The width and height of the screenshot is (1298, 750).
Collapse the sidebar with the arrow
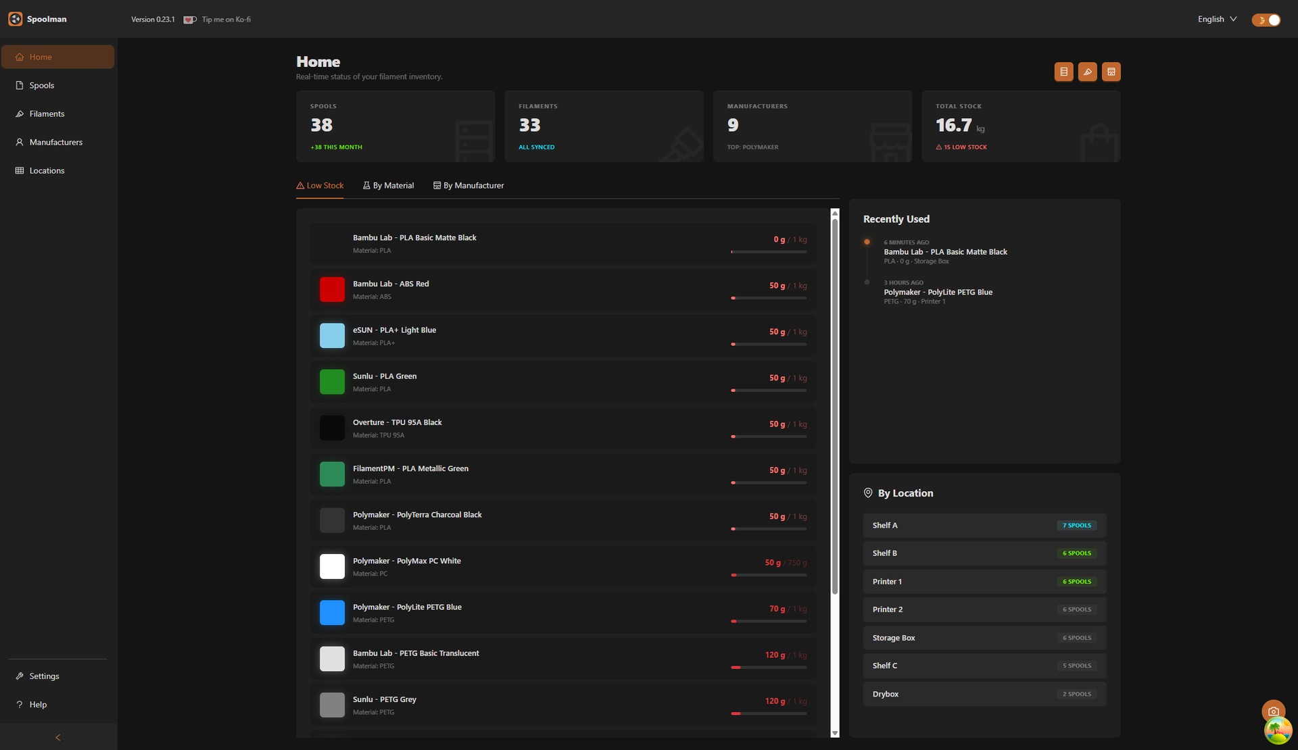(x=58, y=737)
